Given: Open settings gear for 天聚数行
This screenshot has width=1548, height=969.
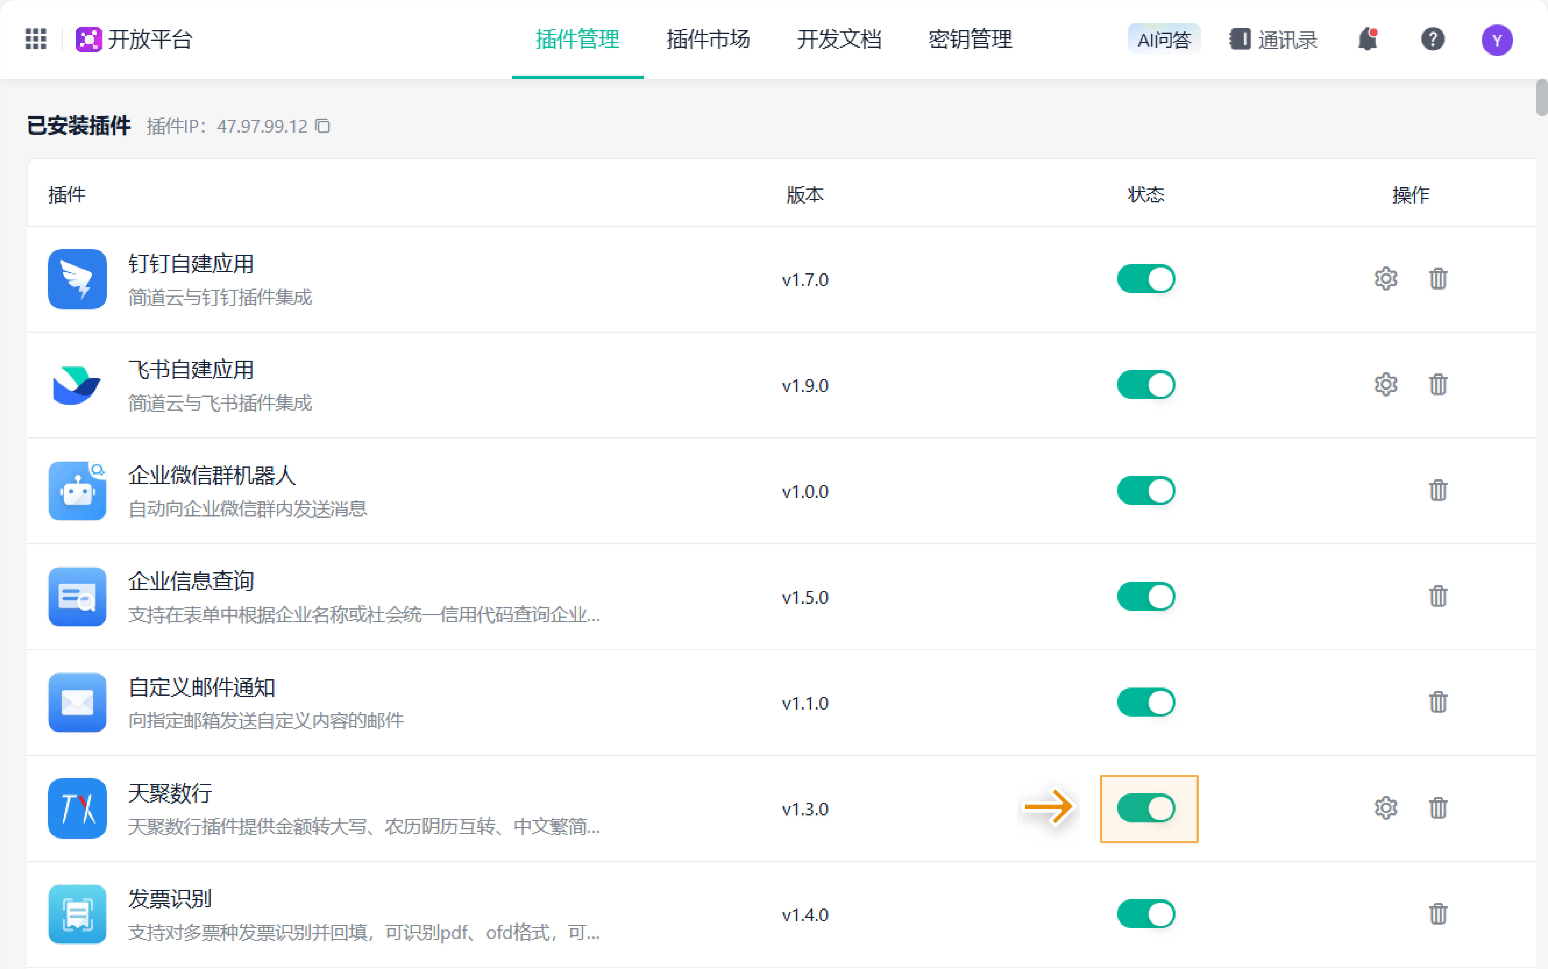Looking at the screenshot, I should [1386, 808].
